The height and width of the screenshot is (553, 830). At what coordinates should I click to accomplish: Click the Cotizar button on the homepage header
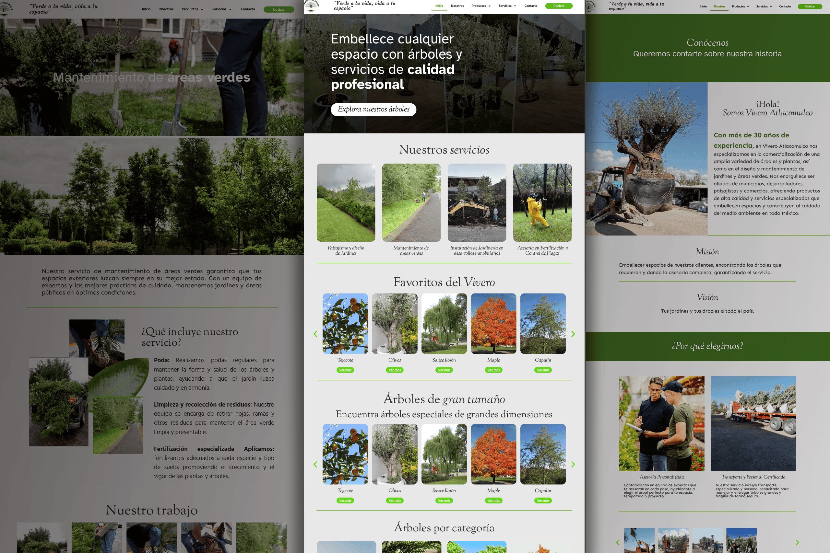pyautogui.click(x=559, y=6)
